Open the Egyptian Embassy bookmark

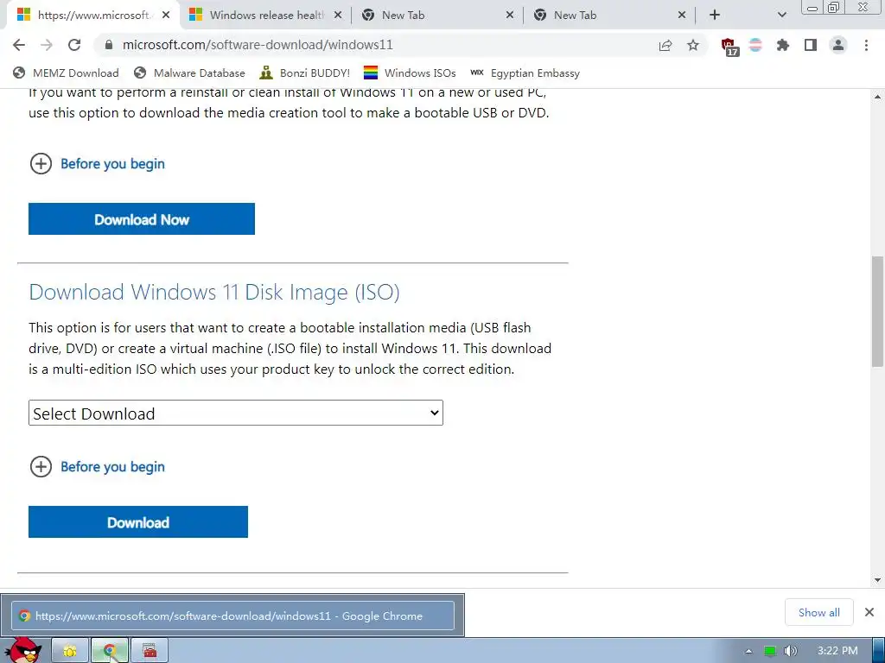point(525,73)
